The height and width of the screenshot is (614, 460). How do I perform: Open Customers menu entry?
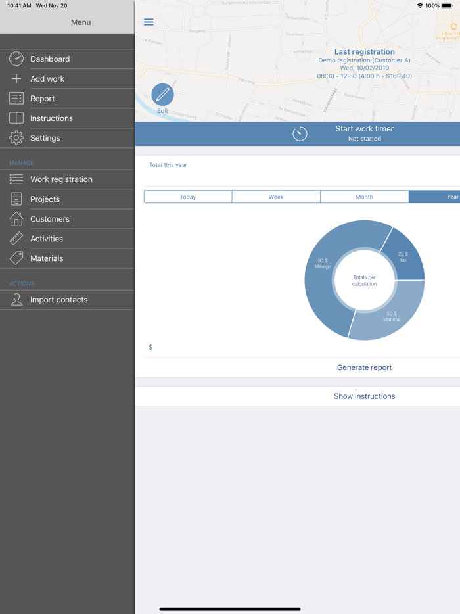click(67, 219)
